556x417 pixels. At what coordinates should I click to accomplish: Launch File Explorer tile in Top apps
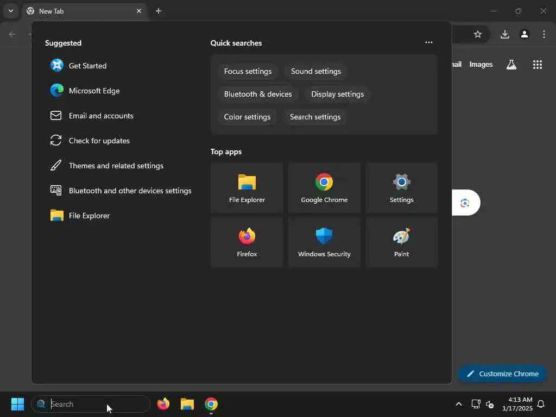[247, 188]
